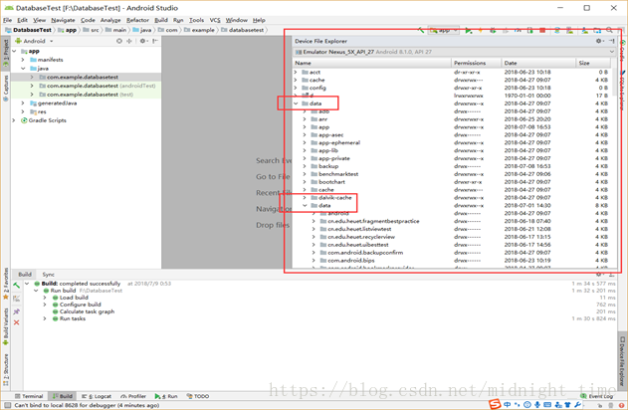Screen dimensions: 628x410
Task: Open the app run configuration dropdown
Action: pyautogui.click(x=444, y=30)
